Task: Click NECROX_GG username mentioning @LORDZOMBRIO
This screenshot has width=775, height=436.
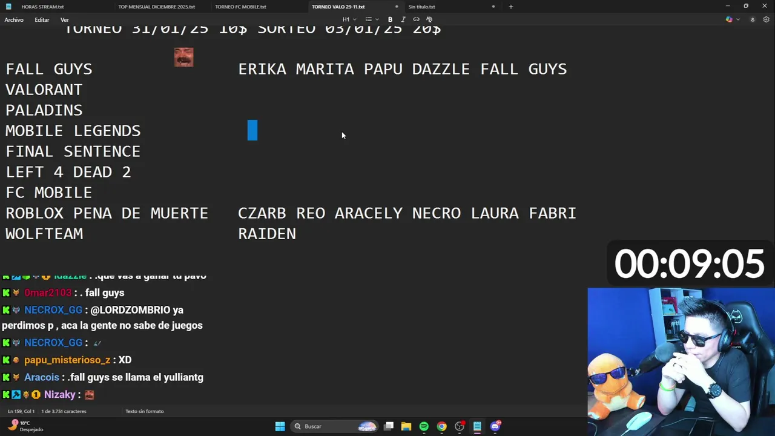Action: (x=53, y=310)
